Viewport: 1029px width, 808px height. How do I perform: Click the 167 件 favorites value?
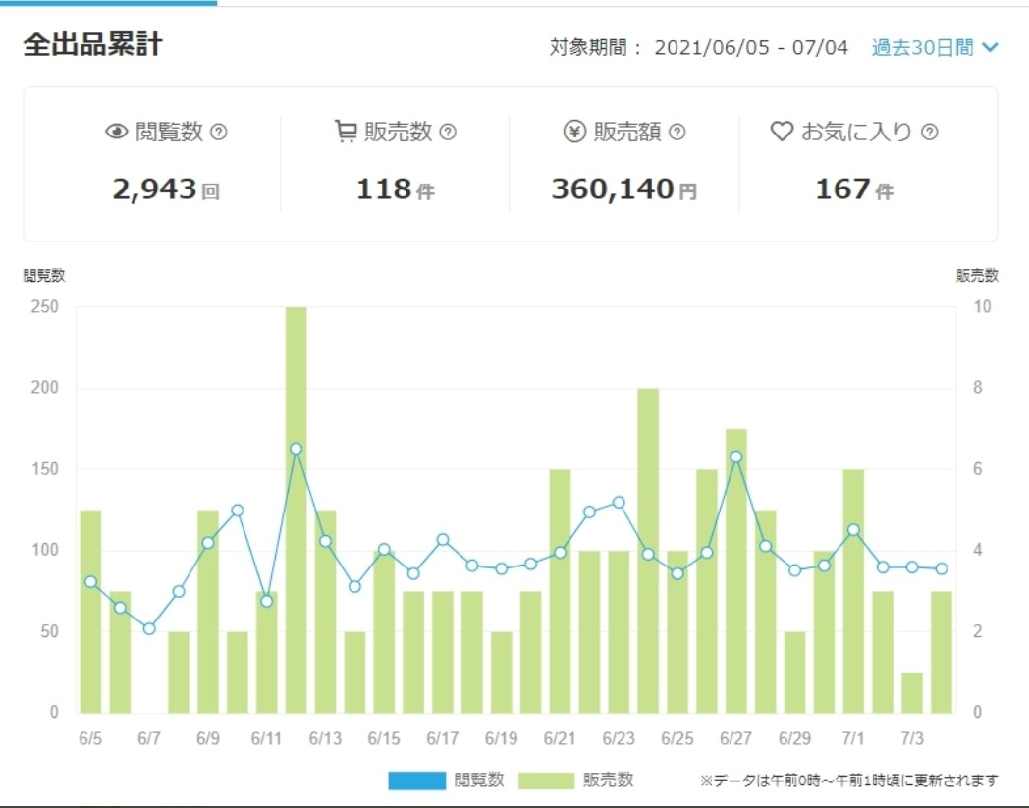pyautogui.click(x=854, y=189)
